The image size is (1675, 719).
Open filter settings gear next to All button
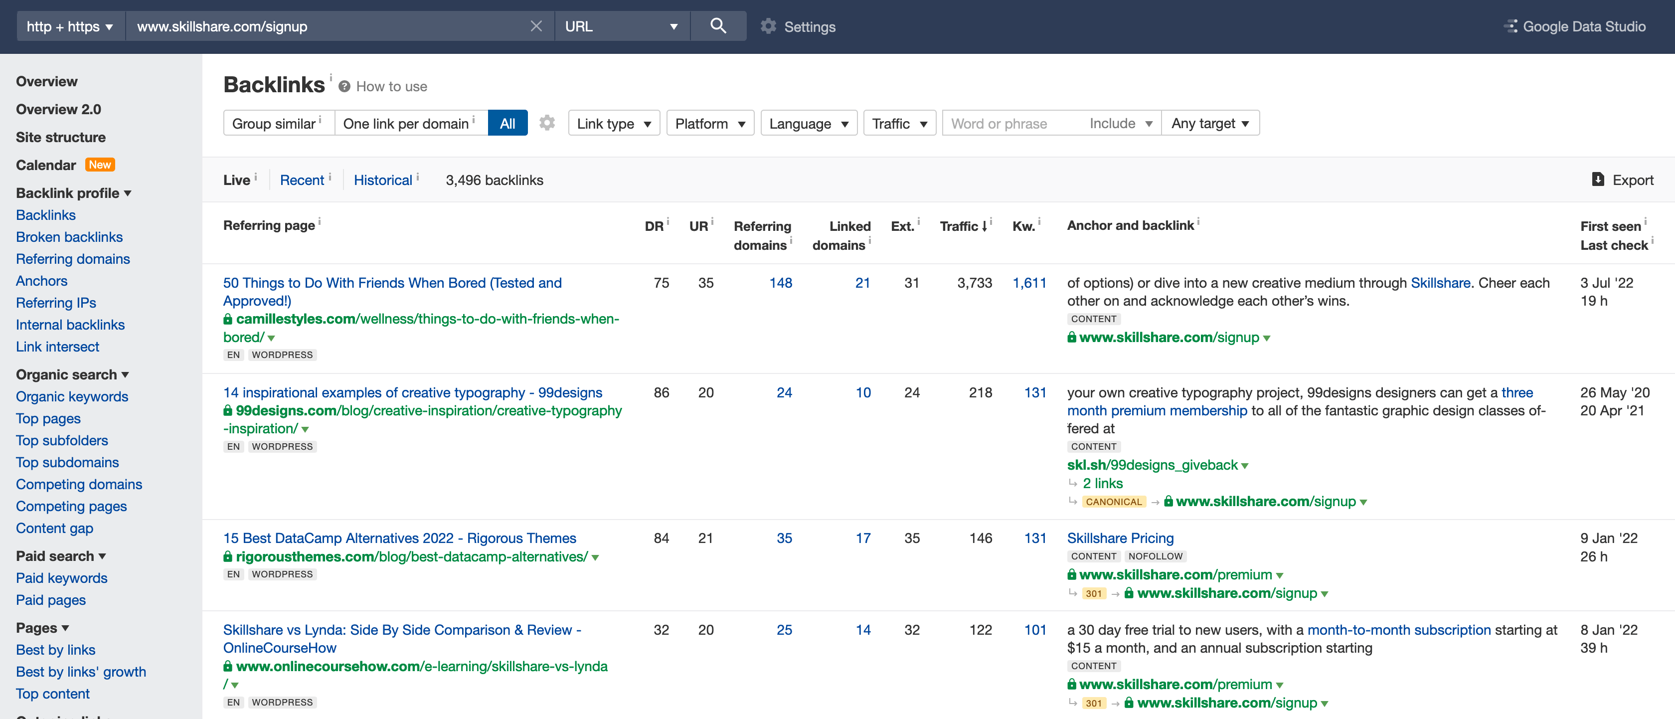pos(547,122)
